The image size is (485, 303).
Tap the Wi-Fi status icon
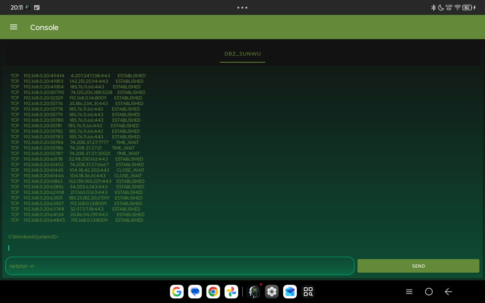point(457,8)
